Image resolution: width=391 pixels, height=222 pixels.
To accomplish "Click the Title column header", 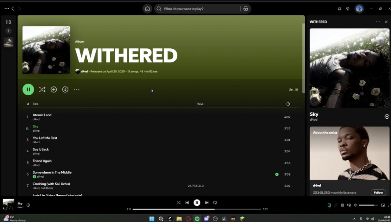I will pyautogui.click(x=35, y=104).
